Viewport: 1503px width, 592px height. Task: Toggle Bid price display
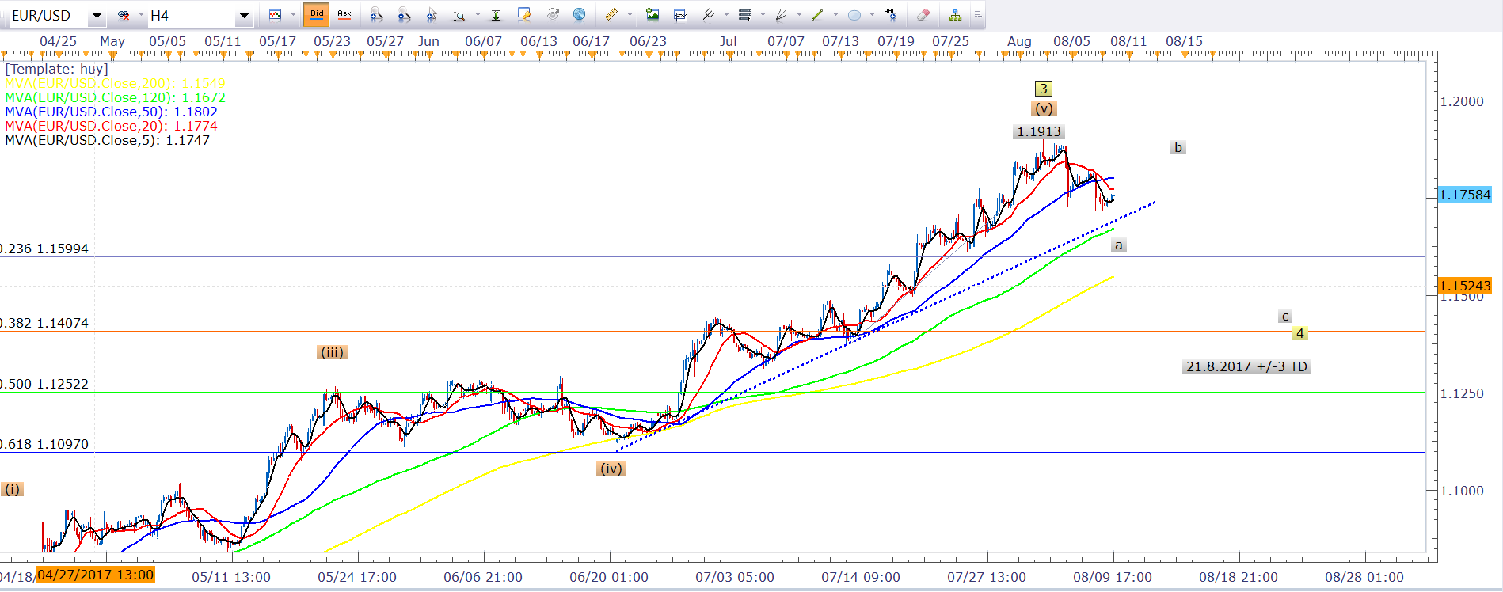click(317, 14)
